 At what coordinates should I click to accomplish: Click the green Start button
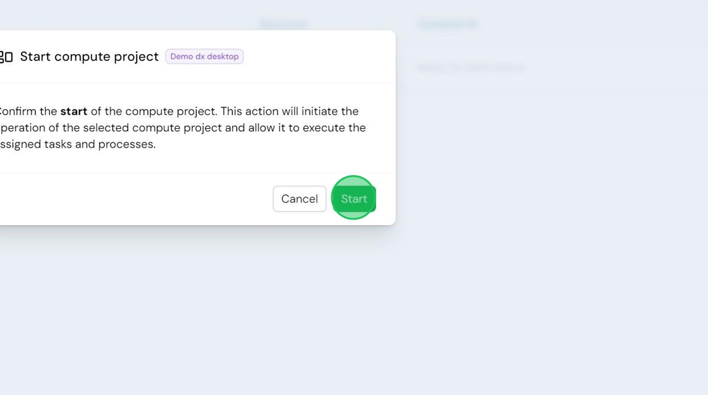353,199
